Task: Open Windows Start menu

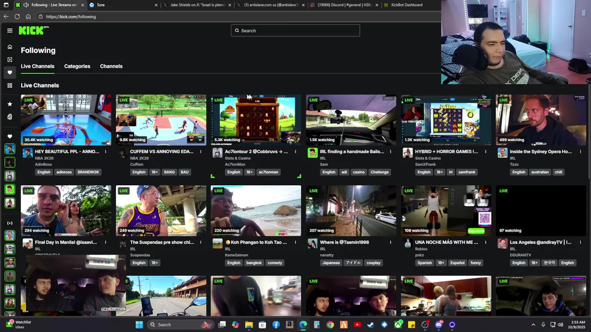Action: (x=139, y=325)
